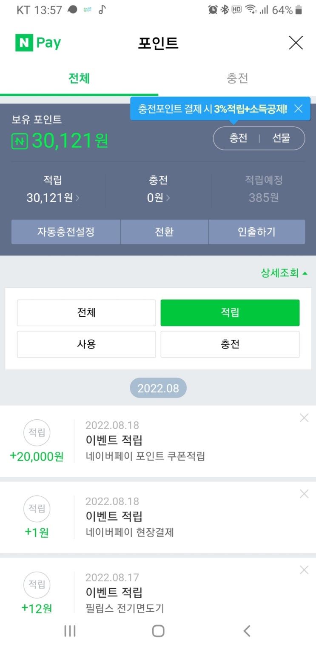Expand 충전 0원 details
This screenshot has width=316, height=650.
coord(158,198)
